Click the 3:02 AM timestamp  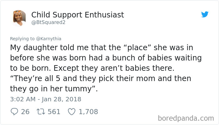pos(23,99)
